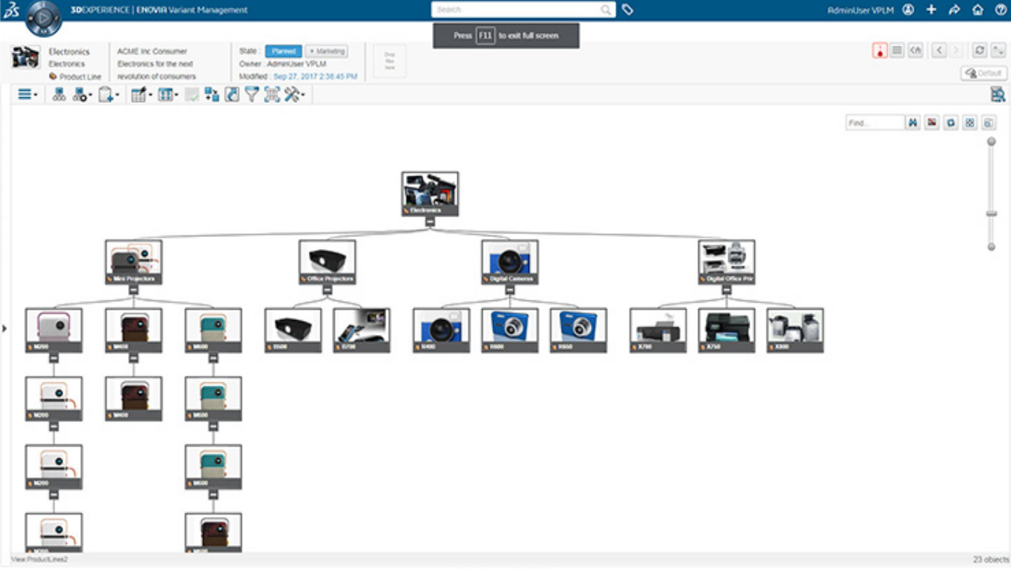
Task: Go to the Home dashboard icon
Action: (x=978, y=10)
